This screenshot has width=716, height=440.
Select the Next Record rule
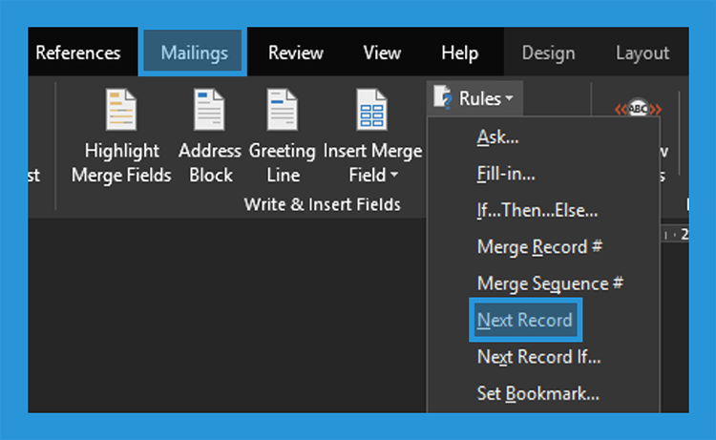click(525, 320)
